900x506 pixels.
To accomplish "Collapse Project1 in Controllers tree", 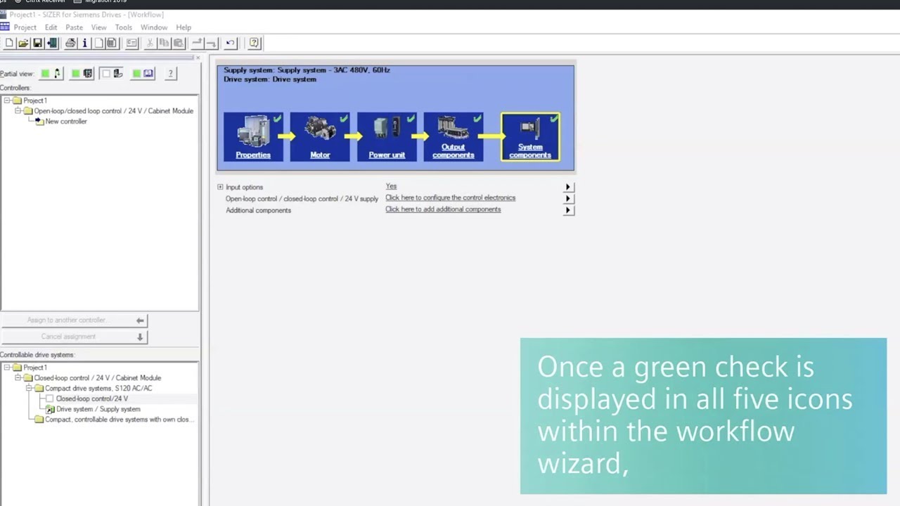I will pyautogui.click(x=7, y=100).
